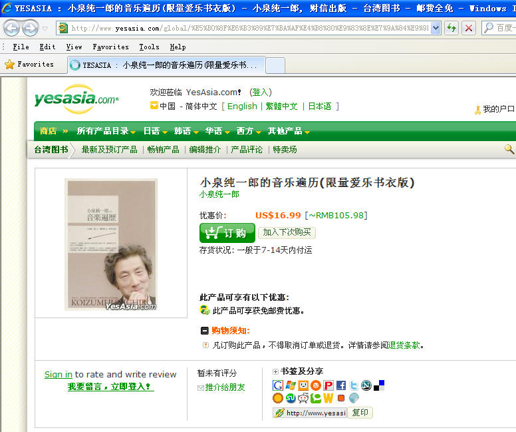Open a new blank tab
Screen dimensions: 516x432
point(275,65)
